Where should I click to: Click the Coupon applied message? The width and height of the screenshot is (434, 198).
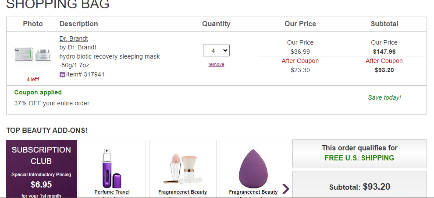tap(38, 92)
